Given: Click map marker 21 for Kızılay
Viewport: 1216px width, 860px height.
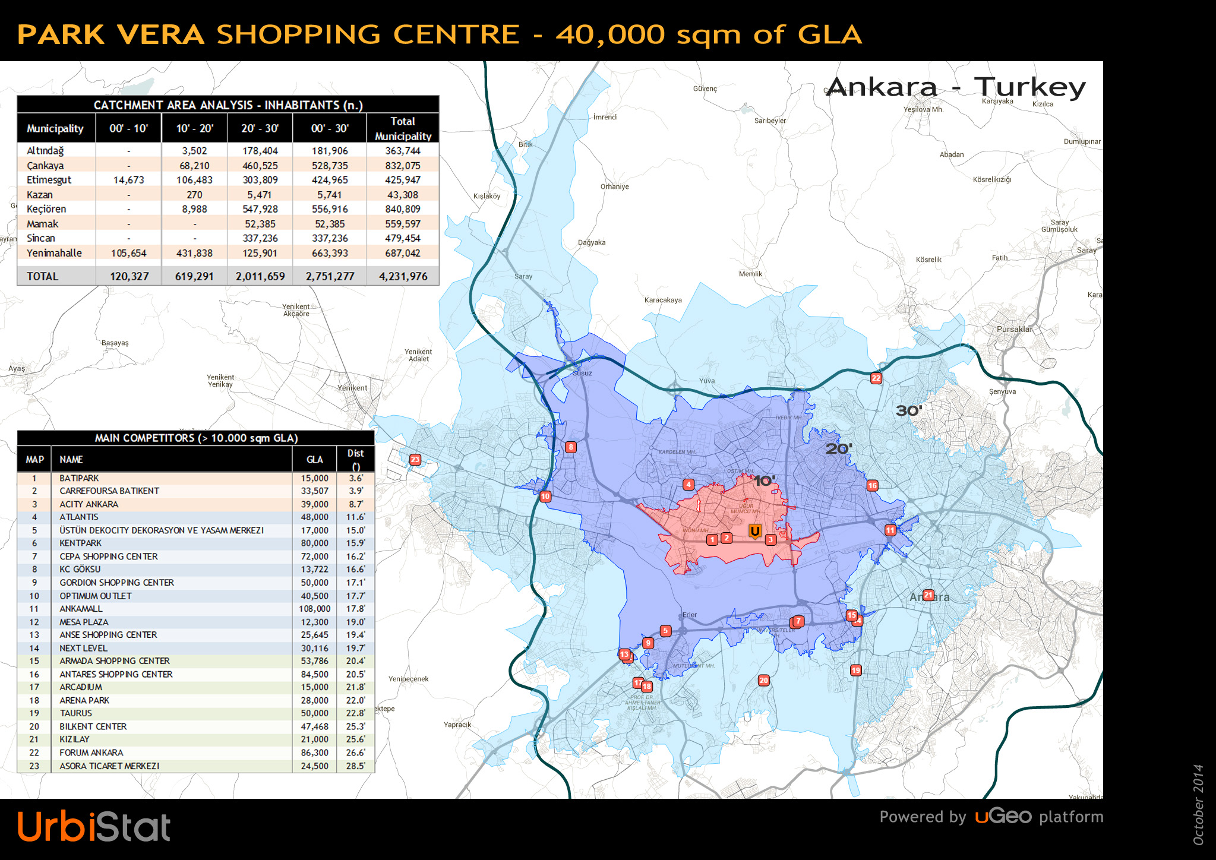Looking at the screenshot, I should point(928,595).
